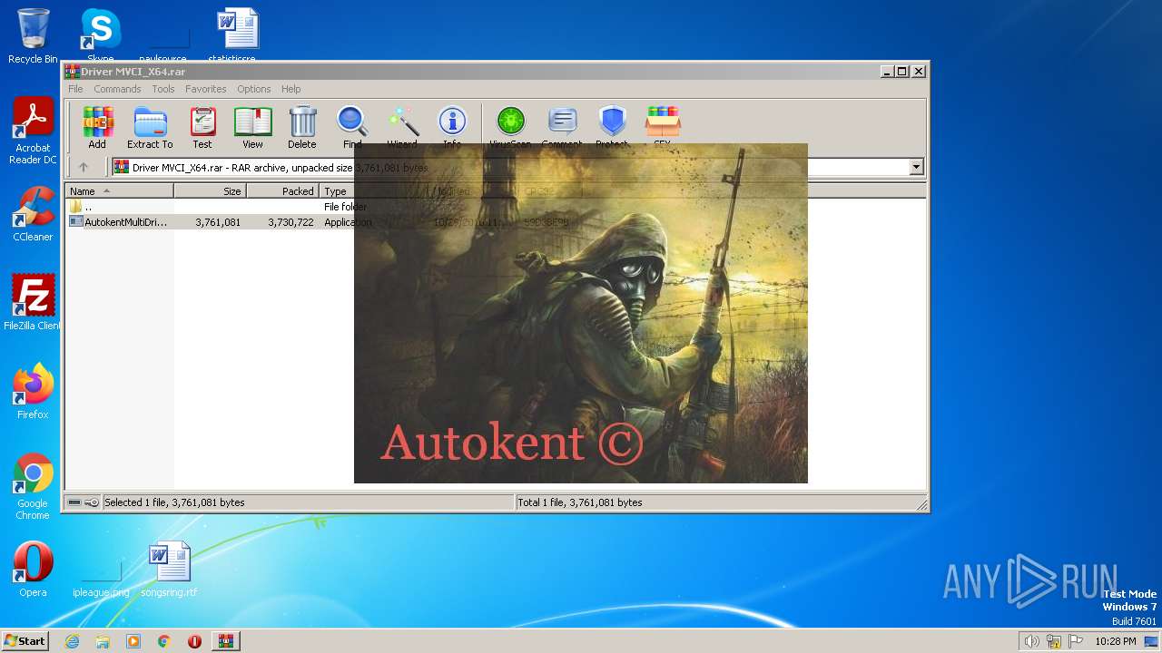This screenshot has width=1162, height=653.
Task: Click Total 1 file status text
Action: point(579,502)
